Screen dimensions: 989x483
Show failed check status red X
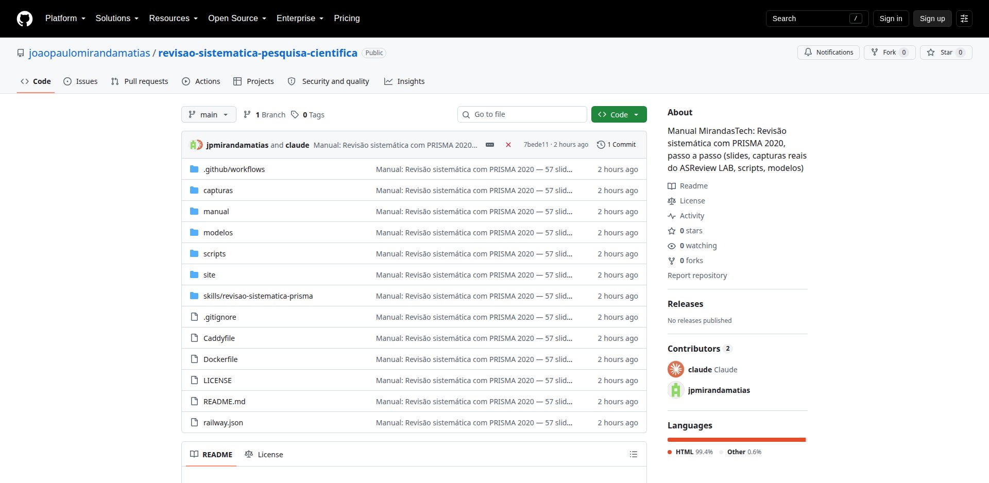tap(508, 145)
